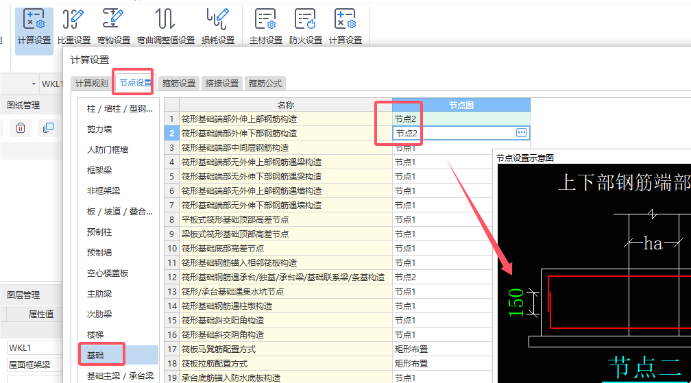The image size is (691, 383).
Task: Open 弯钩设置 tool
Action: point(114,27)
